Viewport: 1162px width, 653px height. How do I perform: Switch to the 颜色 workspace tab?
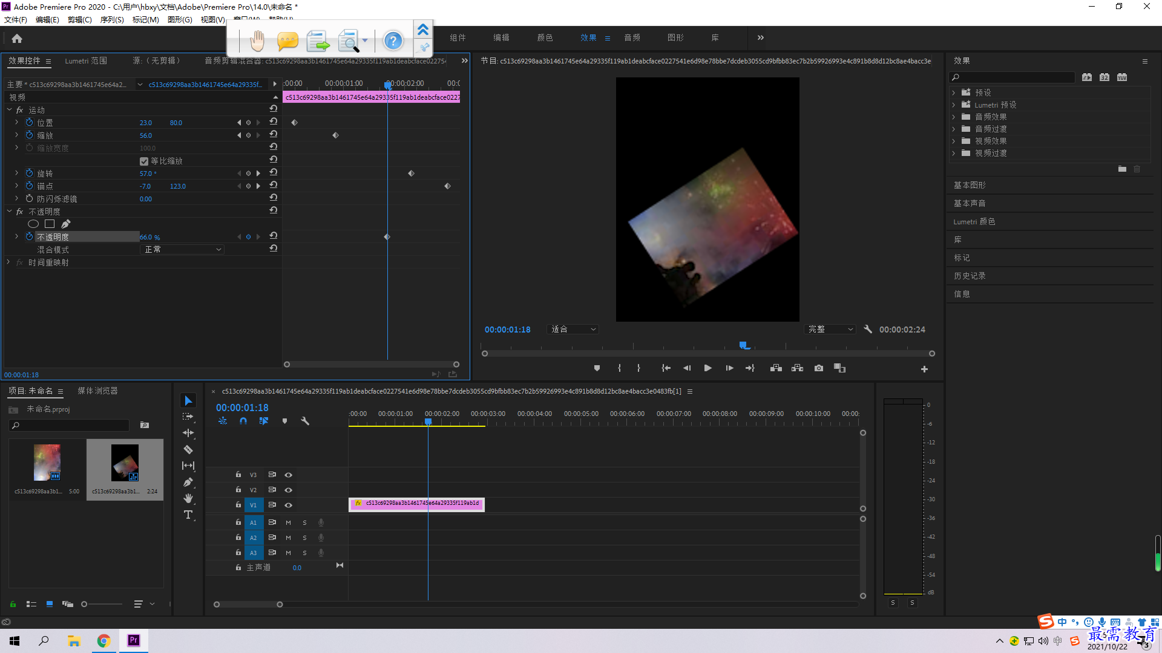click(545, 37)
